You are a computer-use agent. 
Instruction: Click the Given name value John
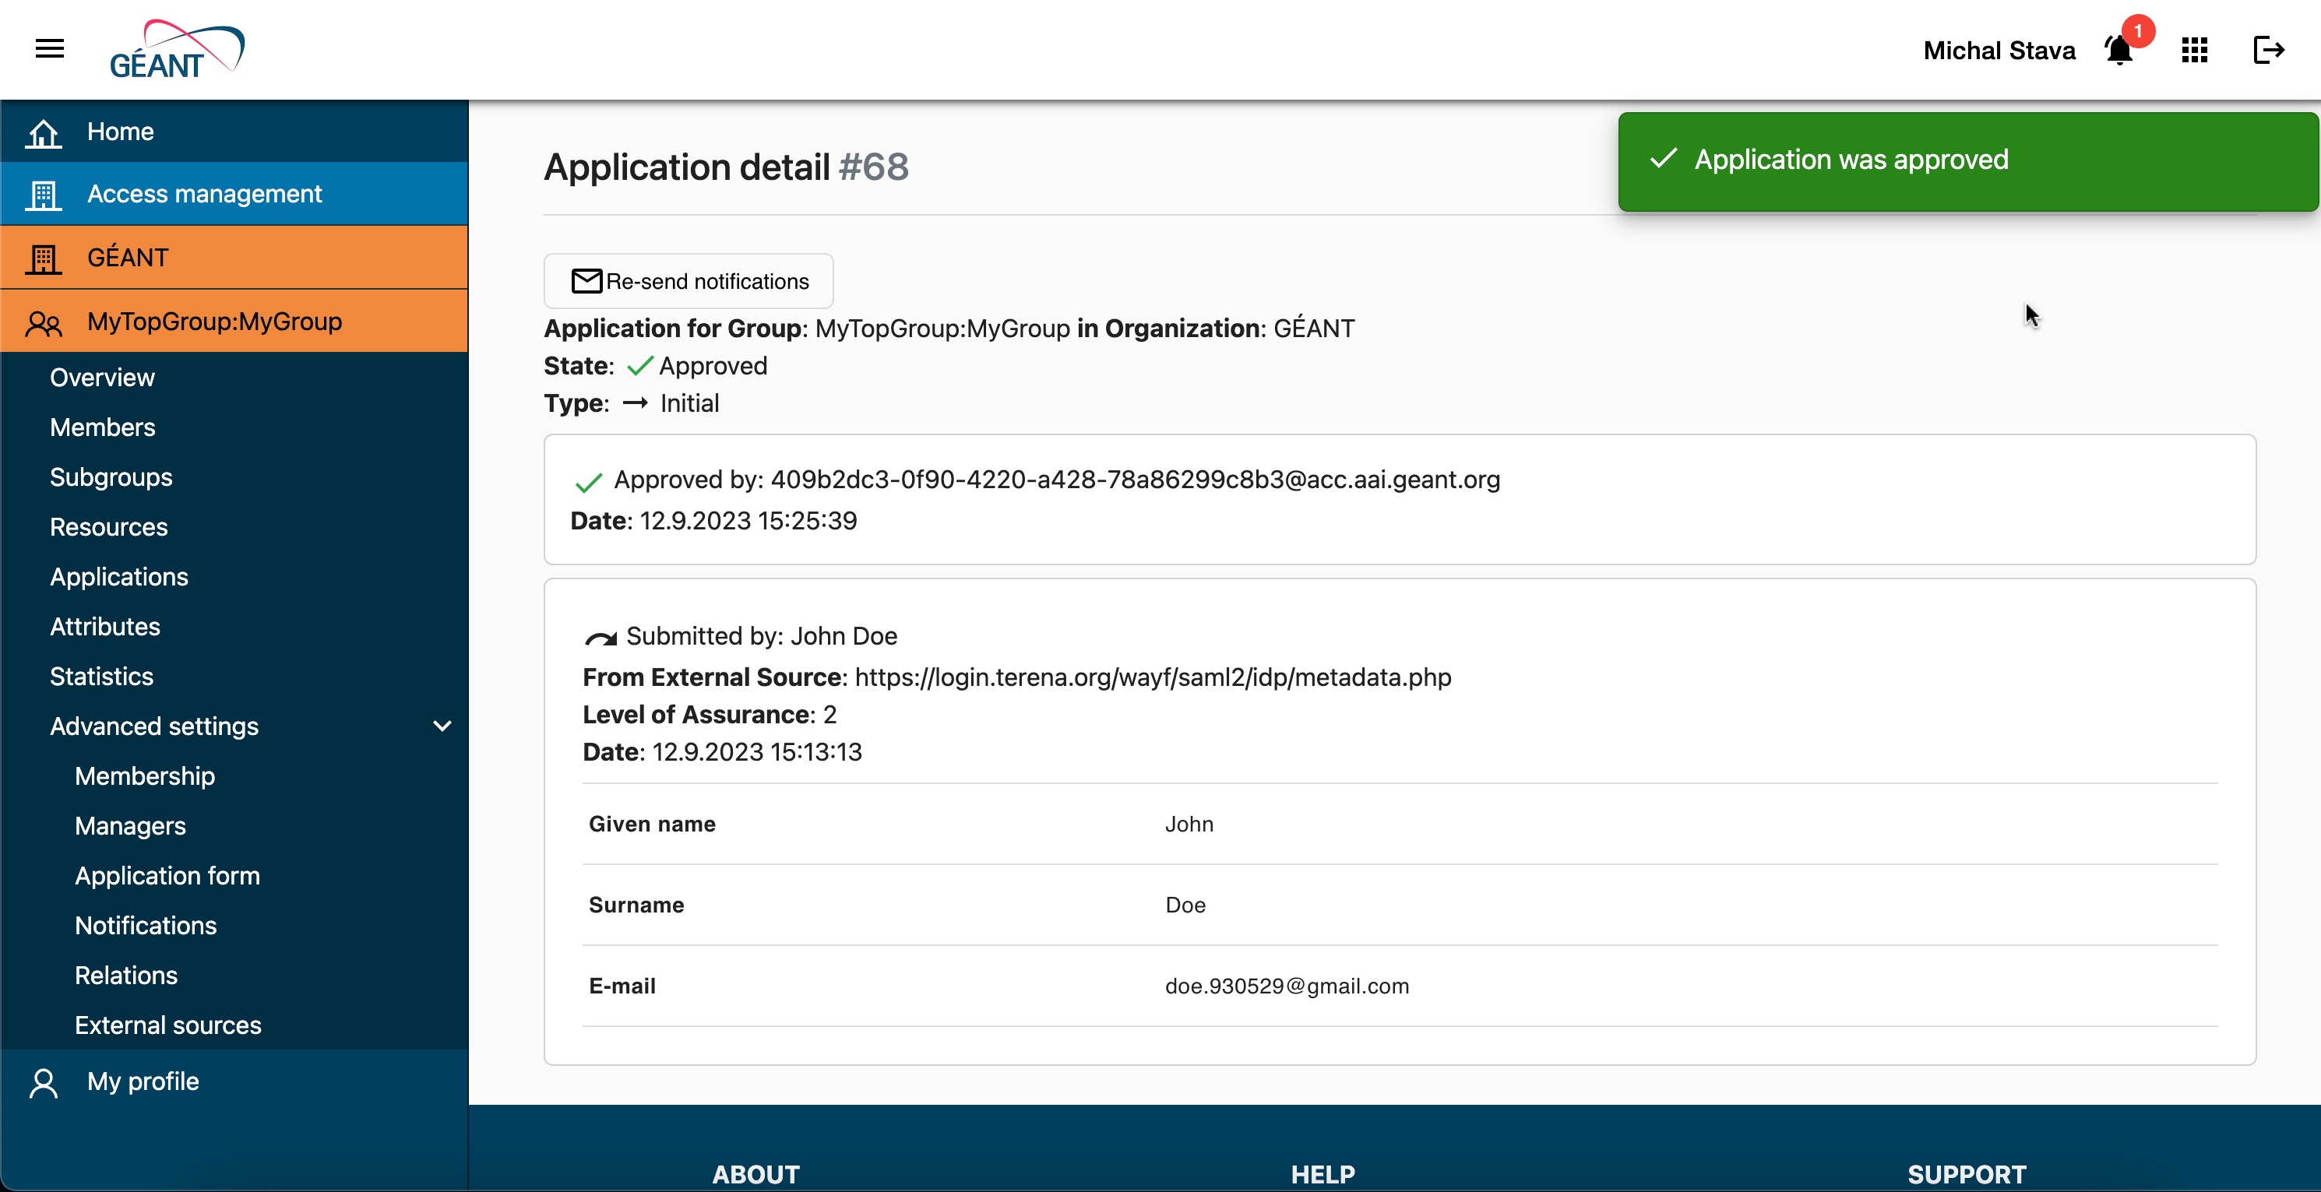(x=1189, y=825)
